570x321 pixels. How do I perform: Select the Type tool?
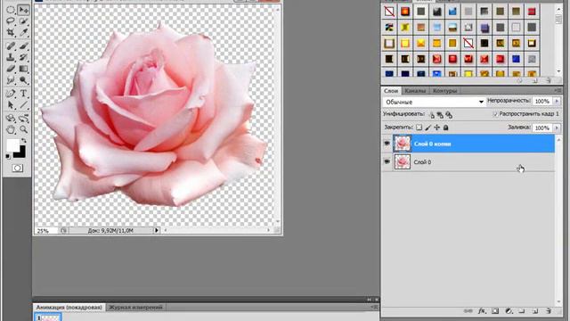[24, 94]
